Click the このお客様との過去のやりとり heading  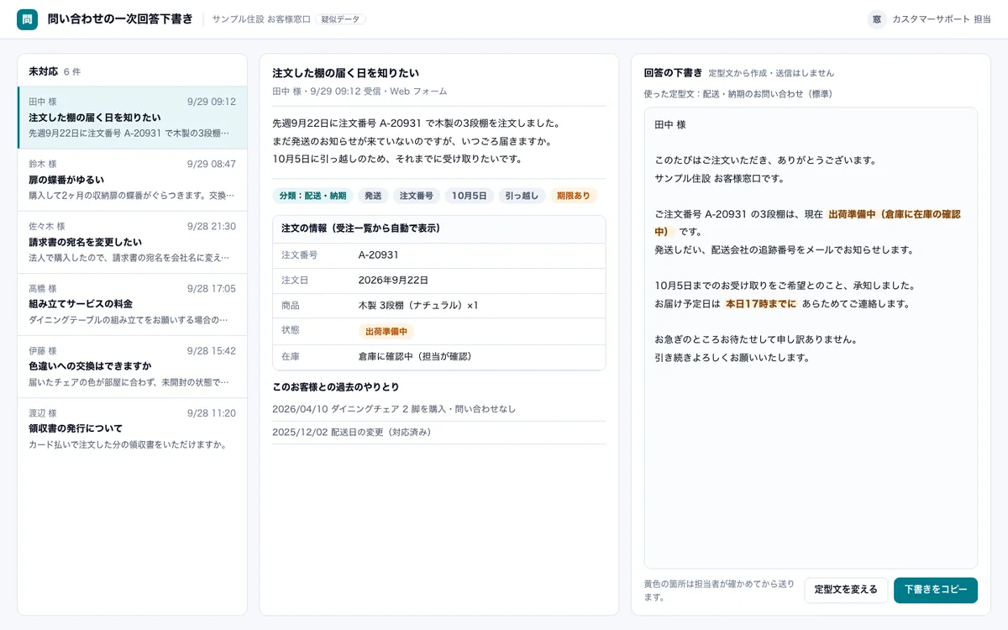coord(336,387)
